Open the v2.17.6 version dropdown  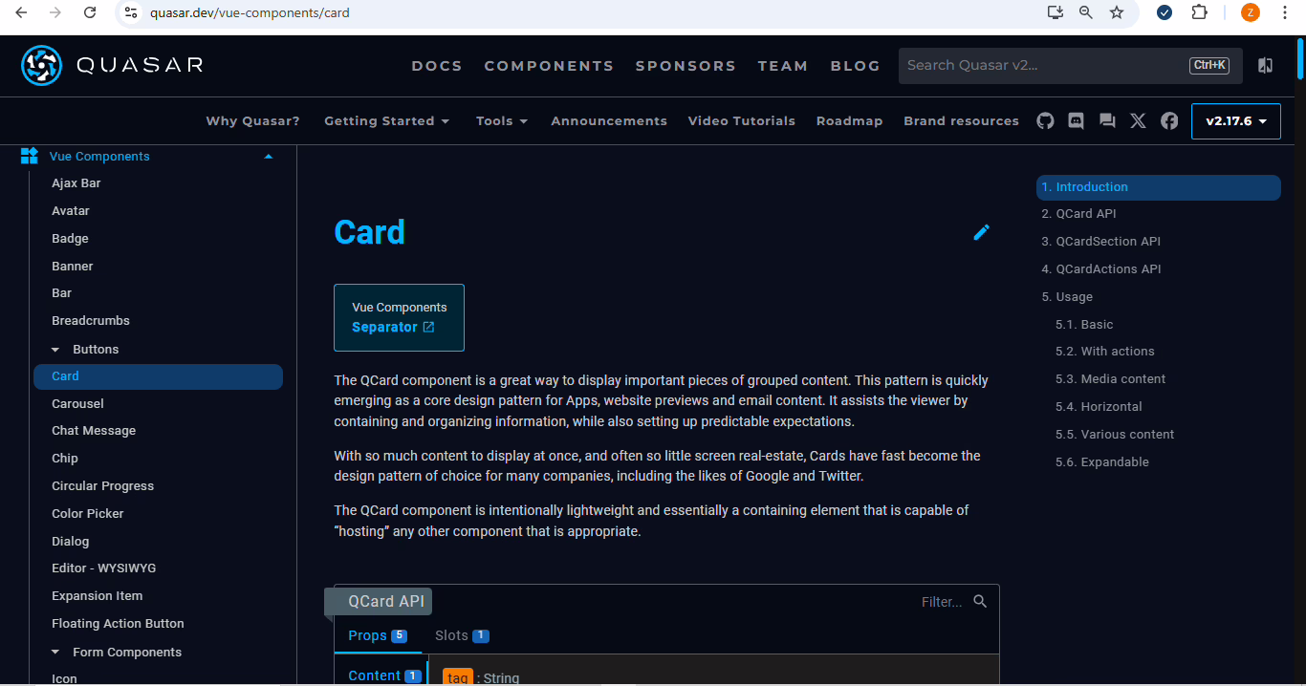[1236, 121]
